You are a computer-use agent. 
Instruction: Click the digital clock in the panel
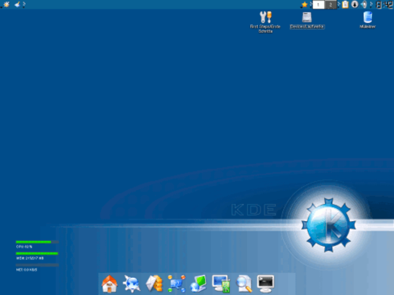coord(384,4)
